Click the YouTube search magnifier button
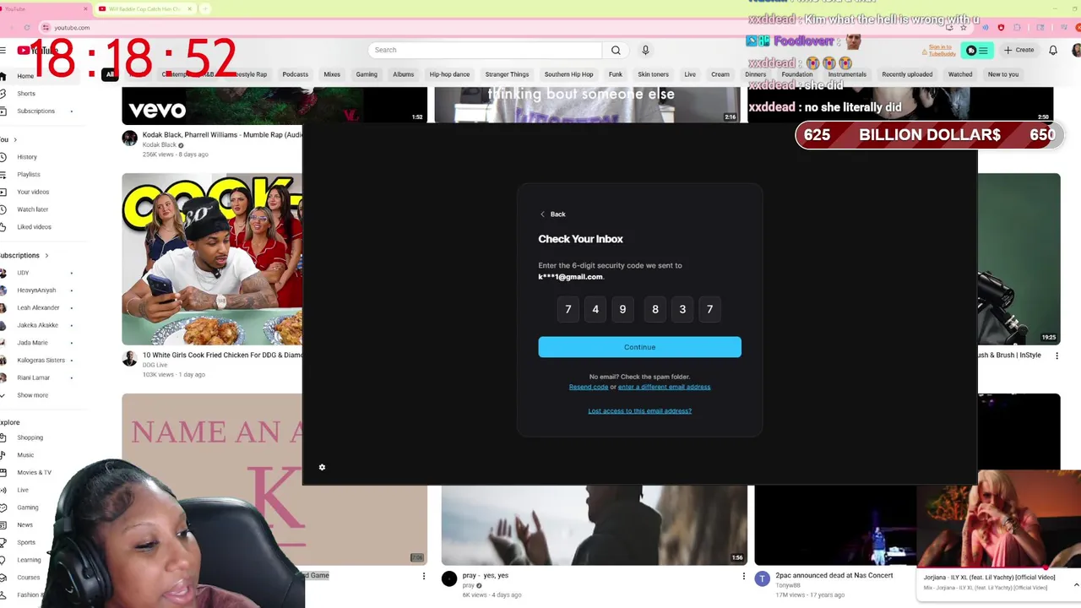 click(x=616, y=50)
